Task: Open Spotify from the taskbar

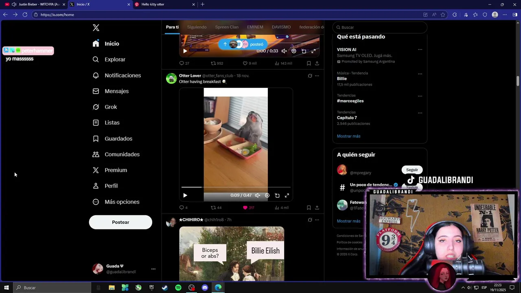Action: click(178, 288)
